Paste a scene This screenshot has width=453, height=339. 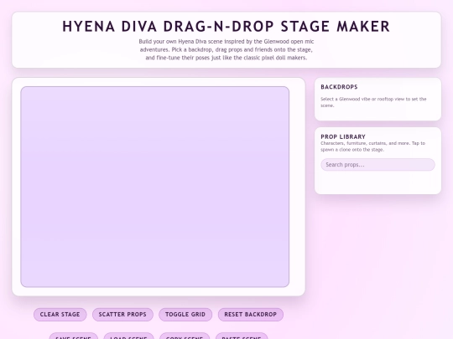(x=242, y=336)
